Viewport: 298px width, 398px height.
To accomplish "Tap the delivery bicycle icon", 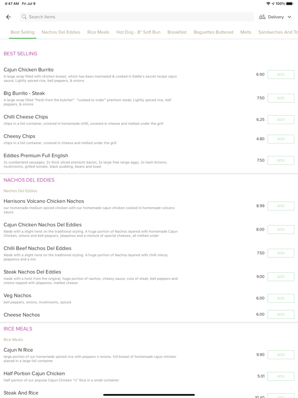I will [x=262, y=17].
